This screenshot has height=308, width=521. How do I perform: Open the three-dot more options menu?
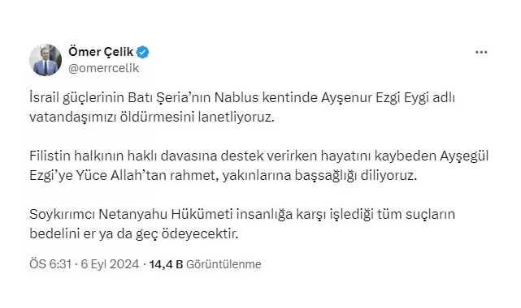[x=481, y=53]
